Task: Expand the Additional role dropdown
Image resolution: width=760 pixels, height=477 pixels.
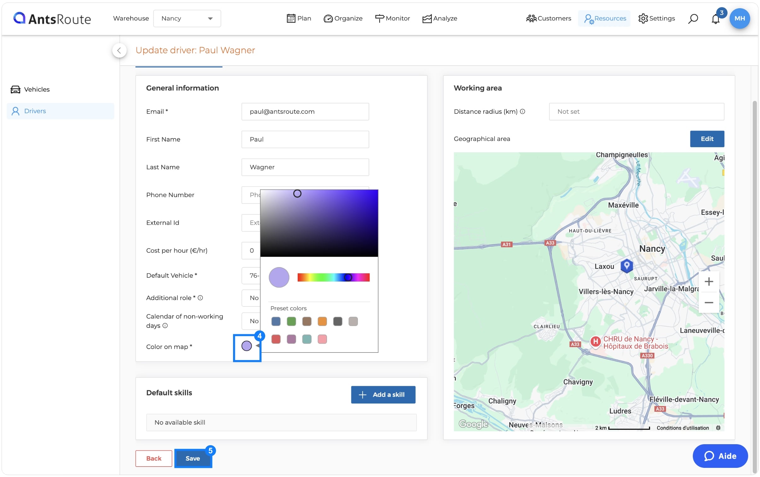Action: [251, 298]
